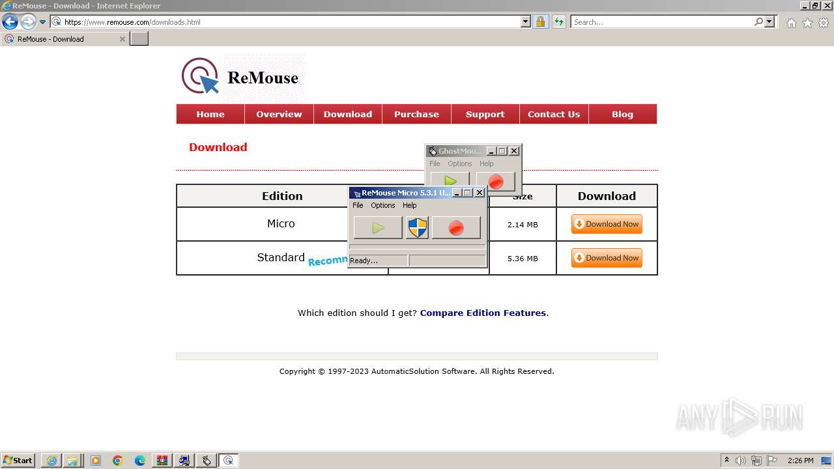Click the green Play button in GhostMouse window
Image resolution: width=834 pixels, height=469 pixels.
click(450, 181)
